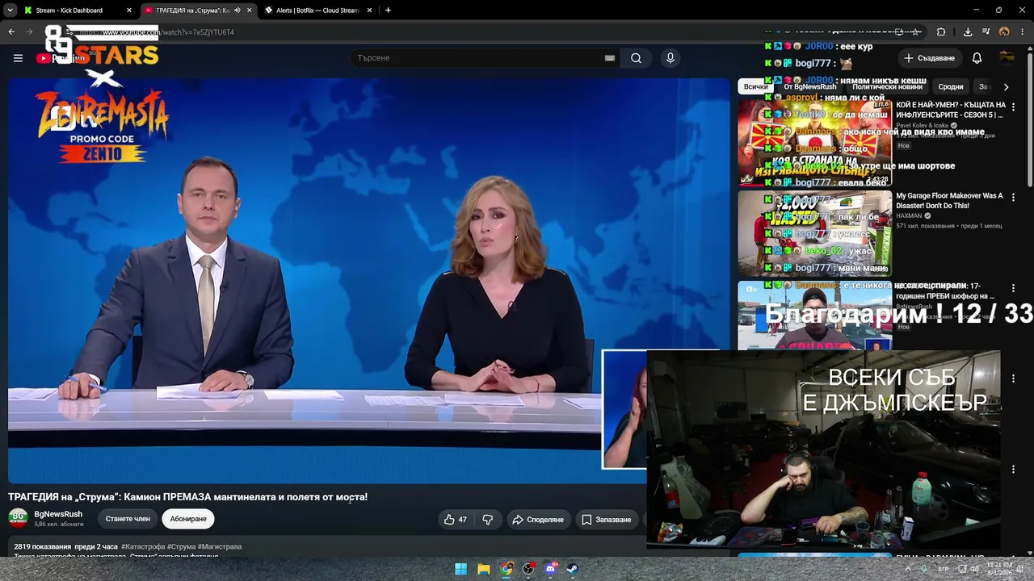
Task: Dislike the video with thumbs down
Action: point(487,520)
